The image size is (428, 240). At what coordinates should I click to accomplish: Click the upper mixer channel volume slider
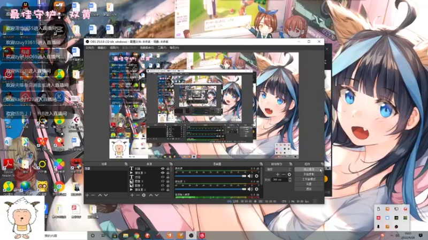[x=210, y=176]
